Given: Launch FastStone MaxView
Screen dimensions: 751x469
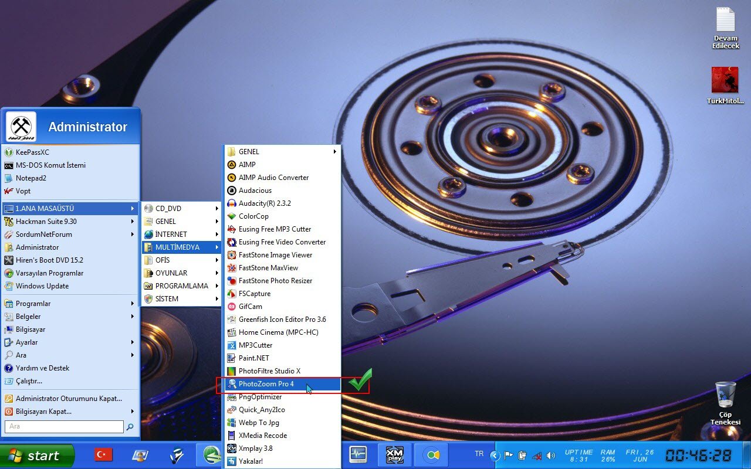Looking at the screenshot, I should 282,268.
